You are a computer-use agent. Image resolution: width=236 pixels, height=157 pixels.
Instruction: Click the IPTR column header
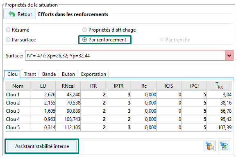tap(118, 86)
